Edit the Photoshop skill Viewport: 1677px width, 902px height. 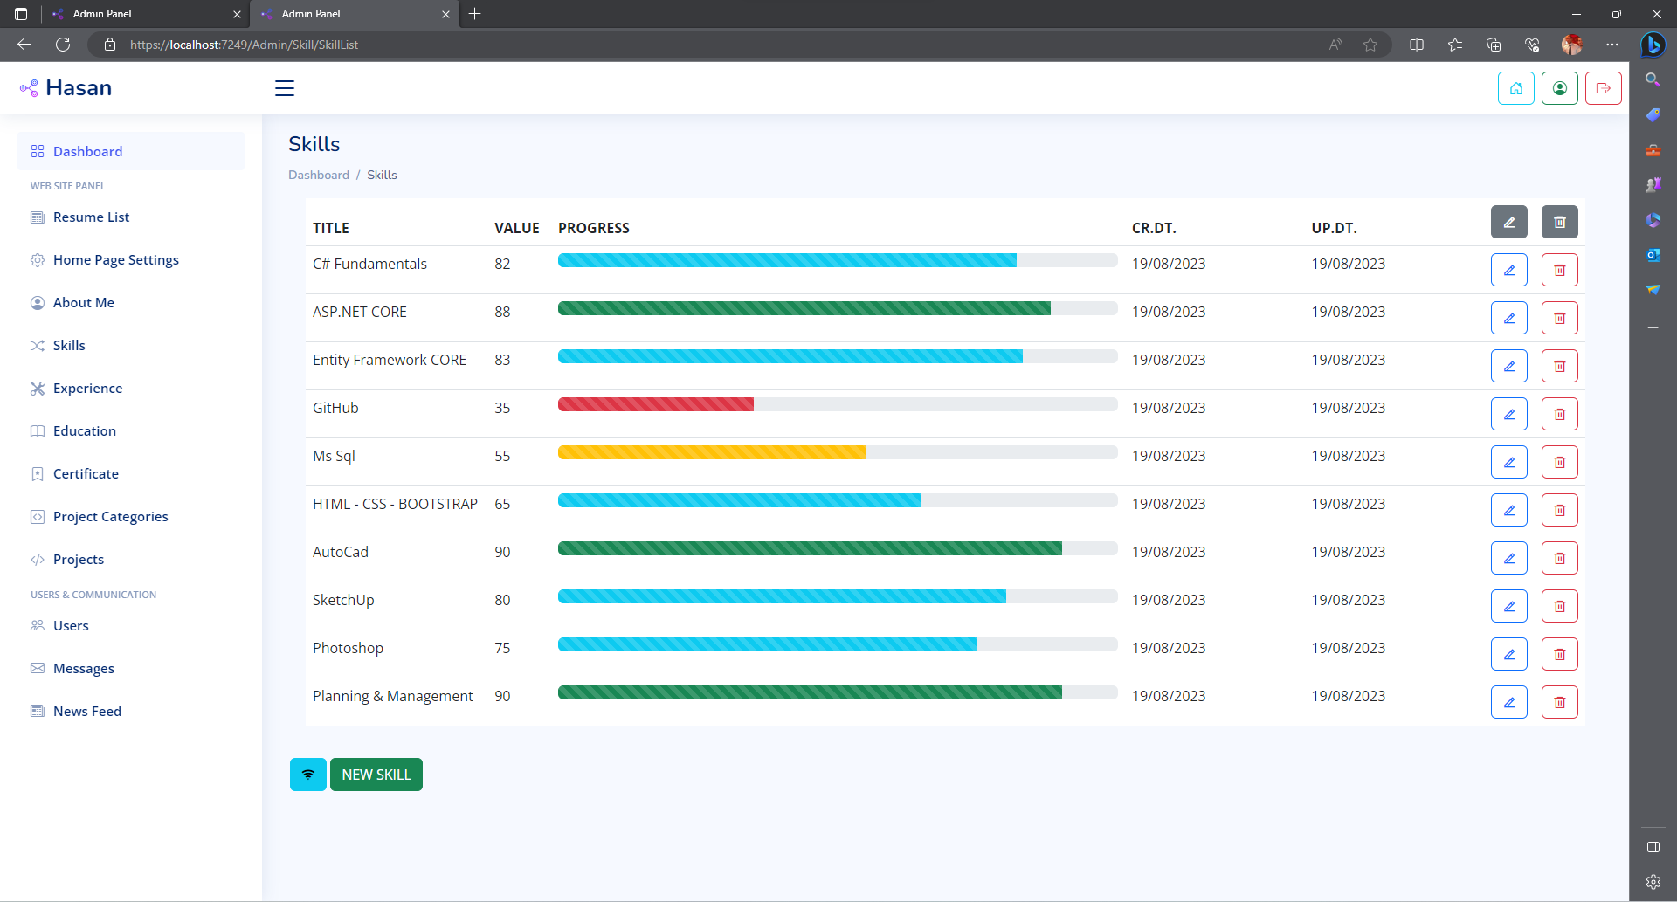(x=1509, y=654)
